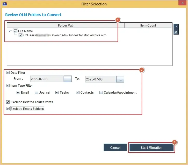
Task: Uncheck the Contacts item type
Action: click(x=78, y=92)
